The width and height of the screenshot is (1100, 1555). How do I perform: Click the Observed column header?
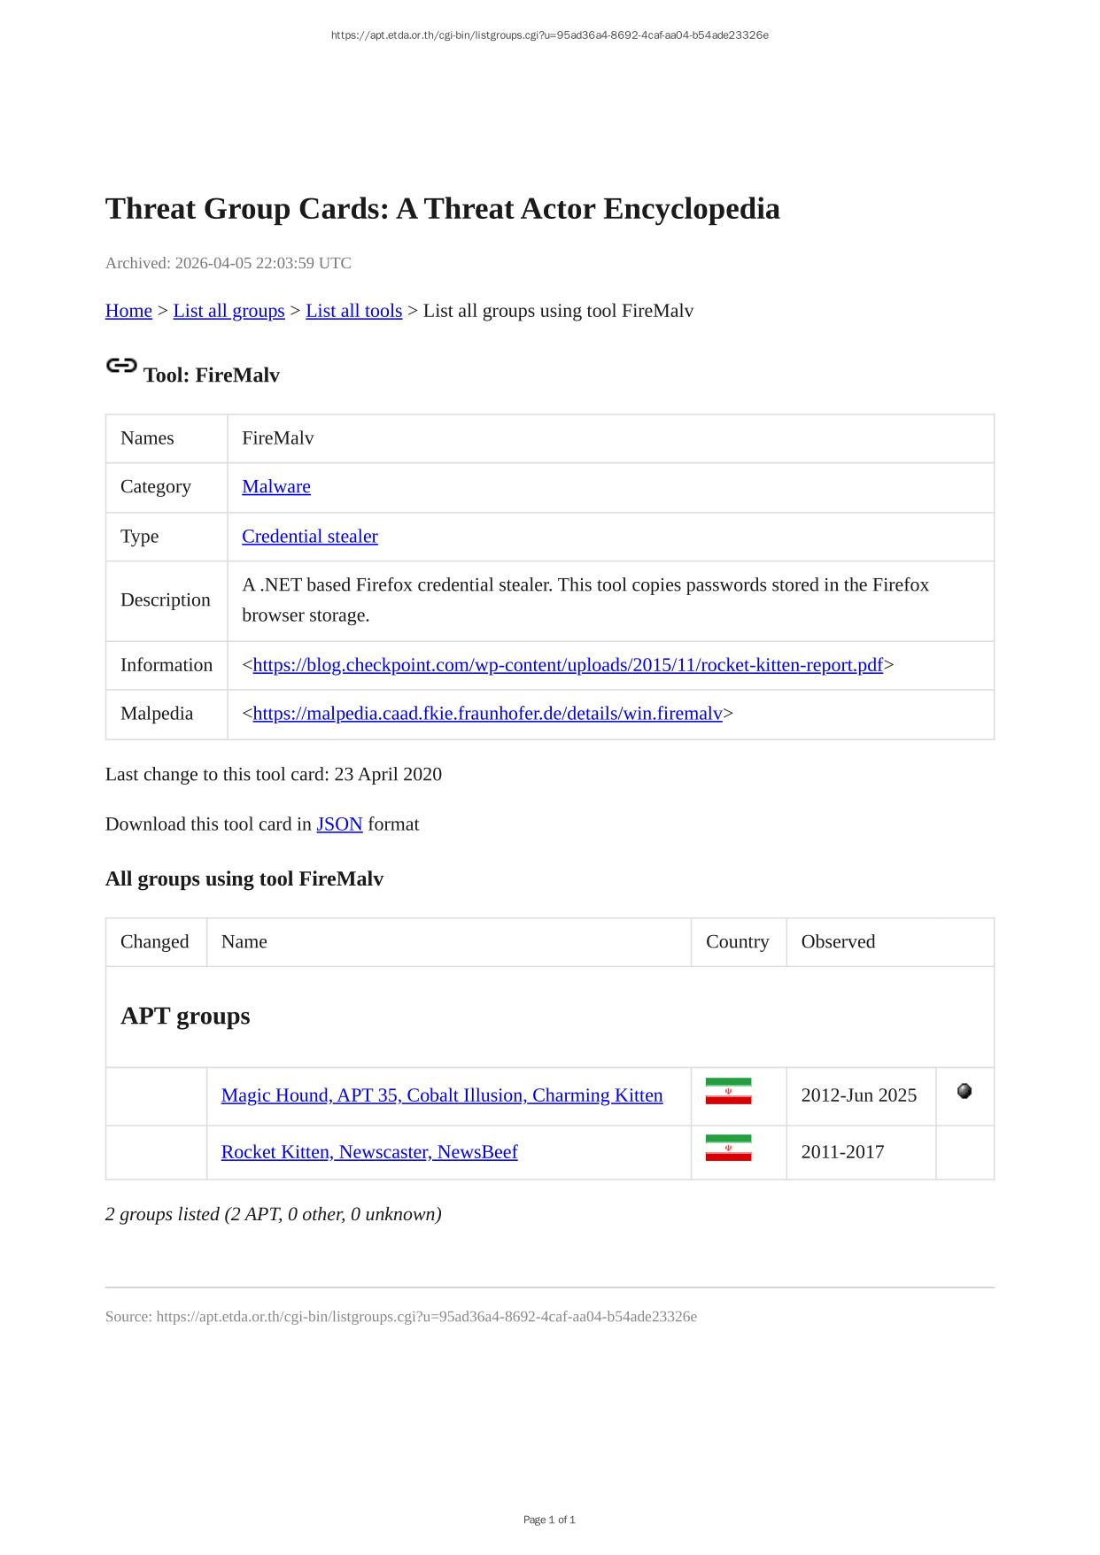tap(837, 941)
